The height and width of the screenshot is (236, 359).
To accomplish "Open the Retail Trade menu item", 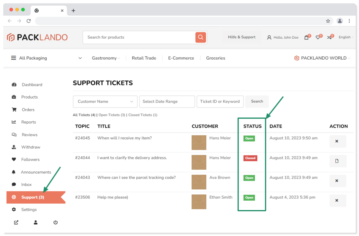I will [144, 58].
